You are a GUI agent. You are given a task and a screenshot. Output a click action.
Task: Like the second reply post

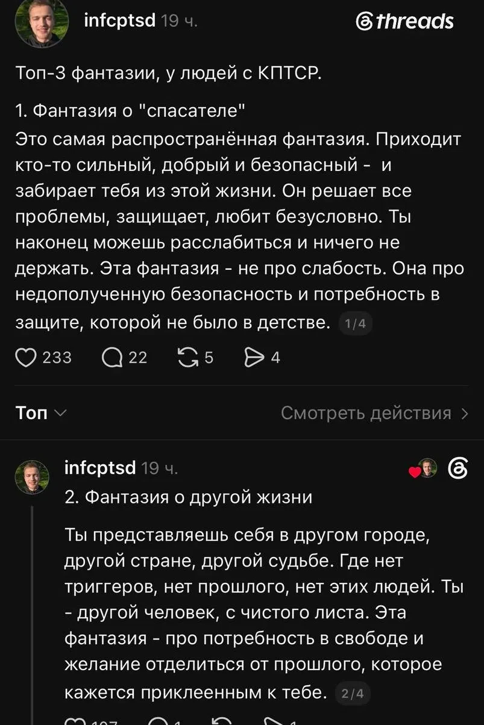pos(75,720)
